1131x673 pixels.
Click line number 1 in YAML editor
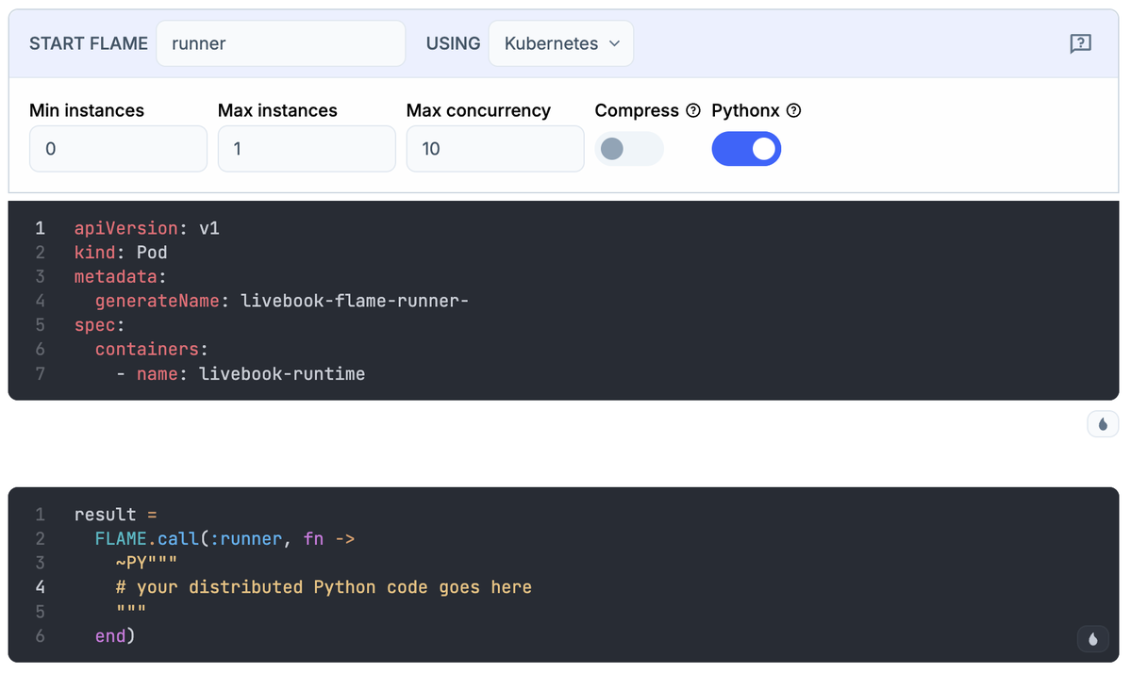[39, 227]
